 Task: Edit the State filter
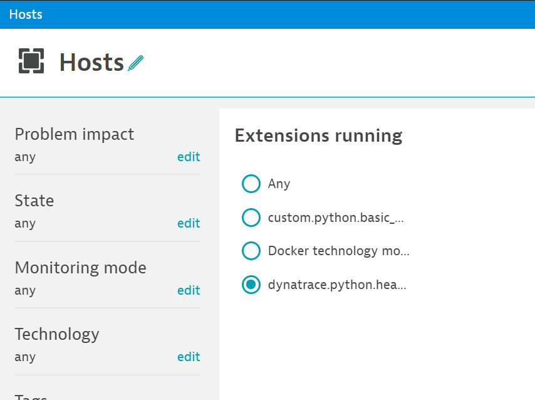[x=189, y=223]
